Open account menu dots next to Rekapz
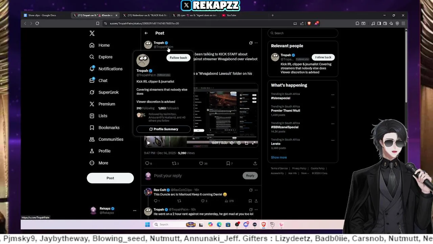This screenshot has height=244, width=433. tap(135, 210)
